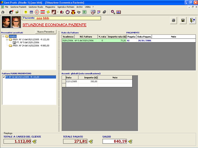
Task: Click the open folder toolbar icon
Action: (17, 12)
